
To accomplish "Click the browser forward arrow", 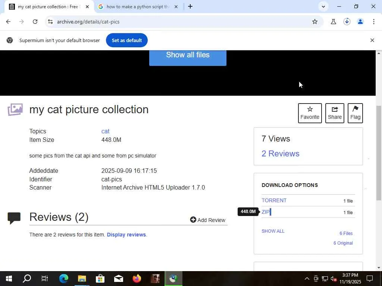I will point(21,22).
